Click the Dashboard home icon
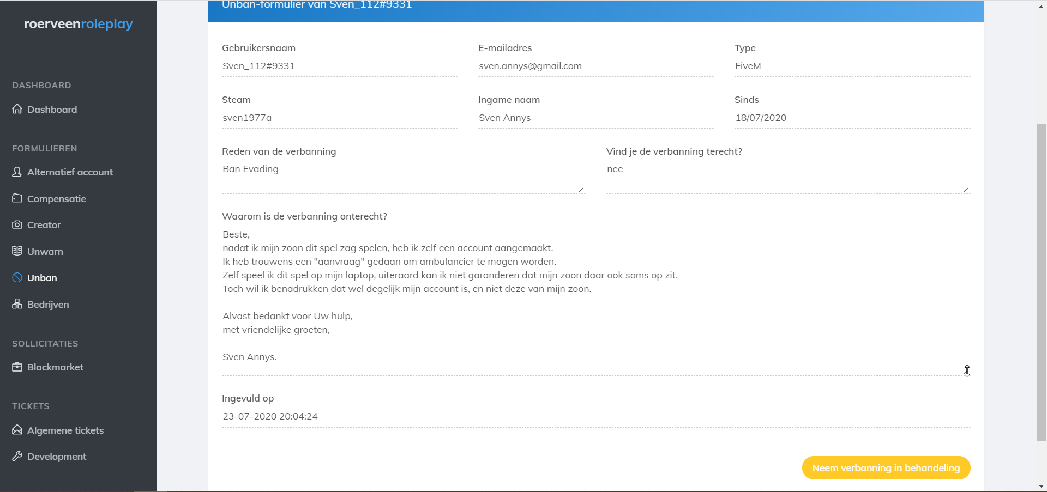The width and height of the screenshot is (1047, 492). pyautogui.click(x=17, y=109)
